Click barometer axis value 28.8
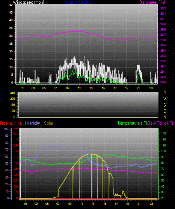This screenshot has width=175, height=209. (x=163, y=82)
